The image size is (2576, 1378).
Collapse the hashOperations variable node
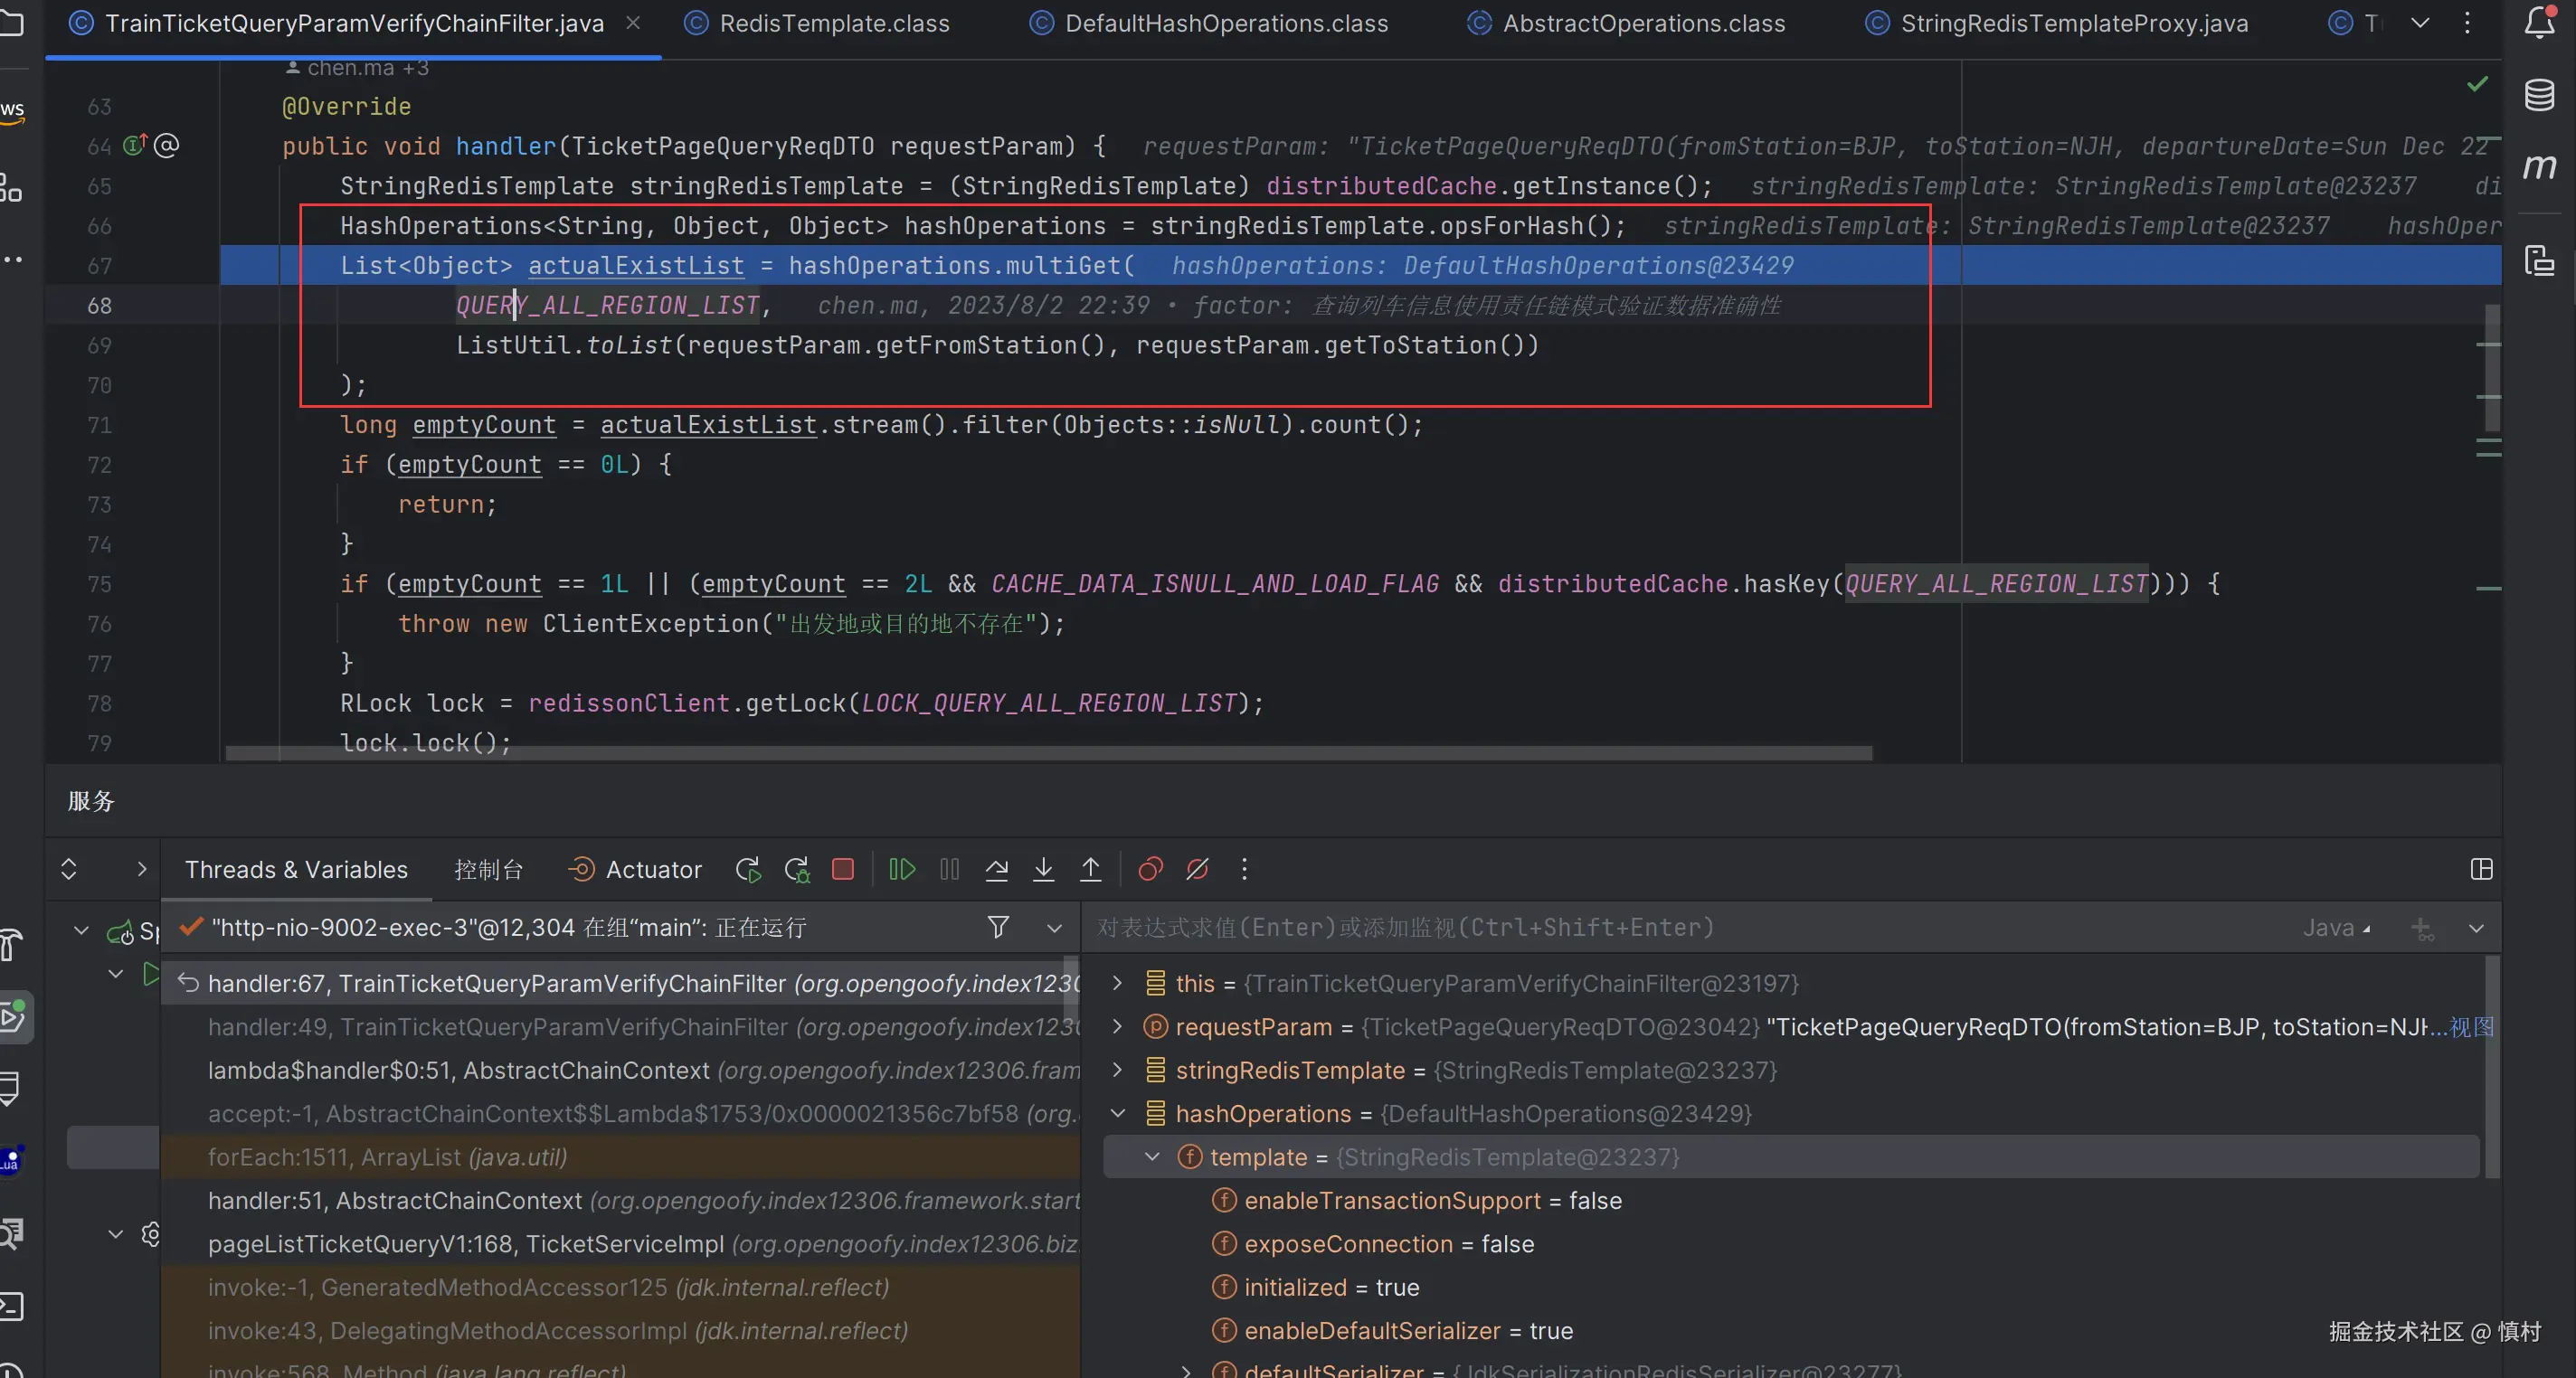1118,1113
